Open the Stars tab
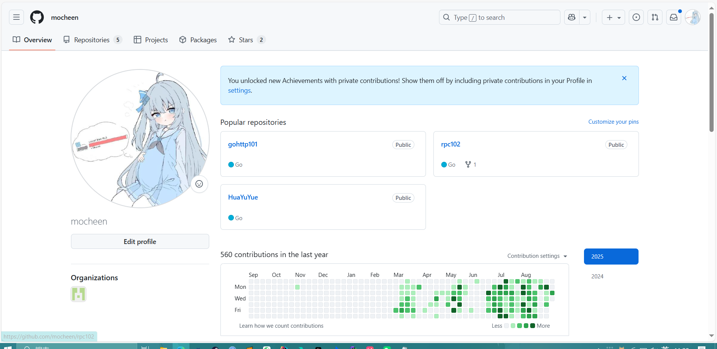This screenshot has height=349, width=717. 247,40
